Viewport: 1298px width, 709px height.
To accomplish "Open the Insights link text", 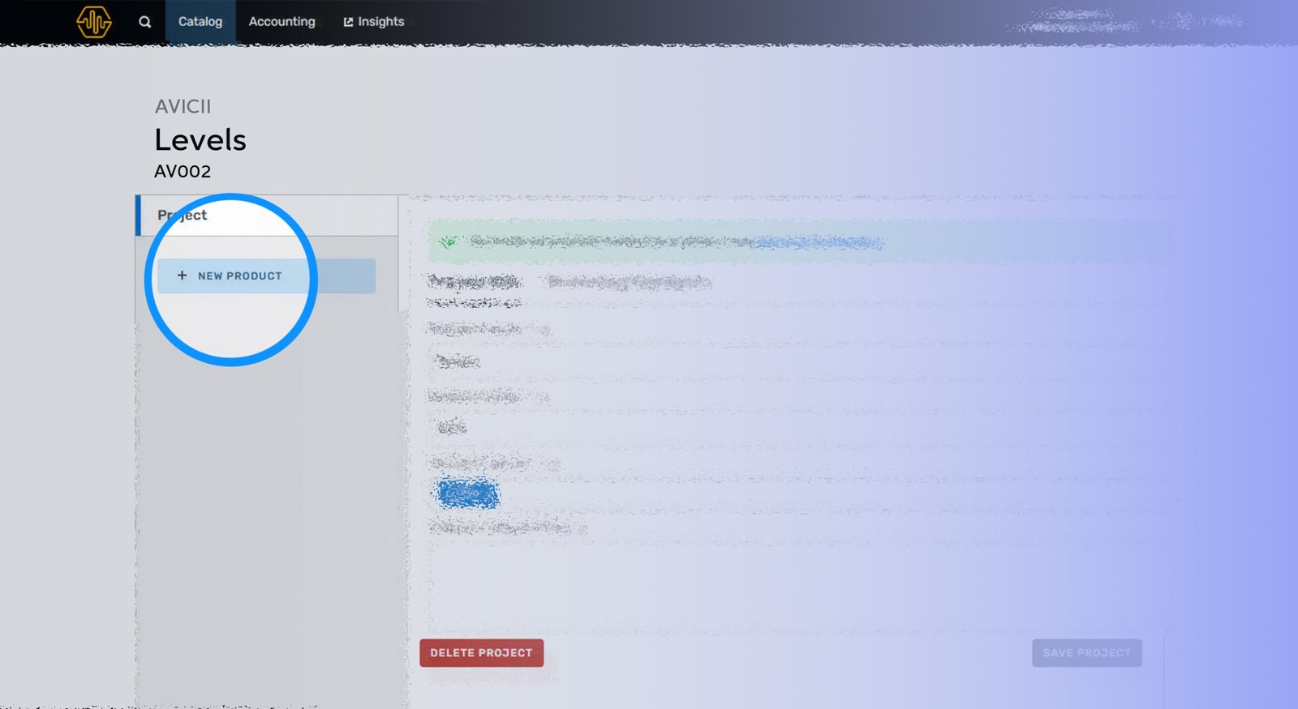I will pos(381,22).
